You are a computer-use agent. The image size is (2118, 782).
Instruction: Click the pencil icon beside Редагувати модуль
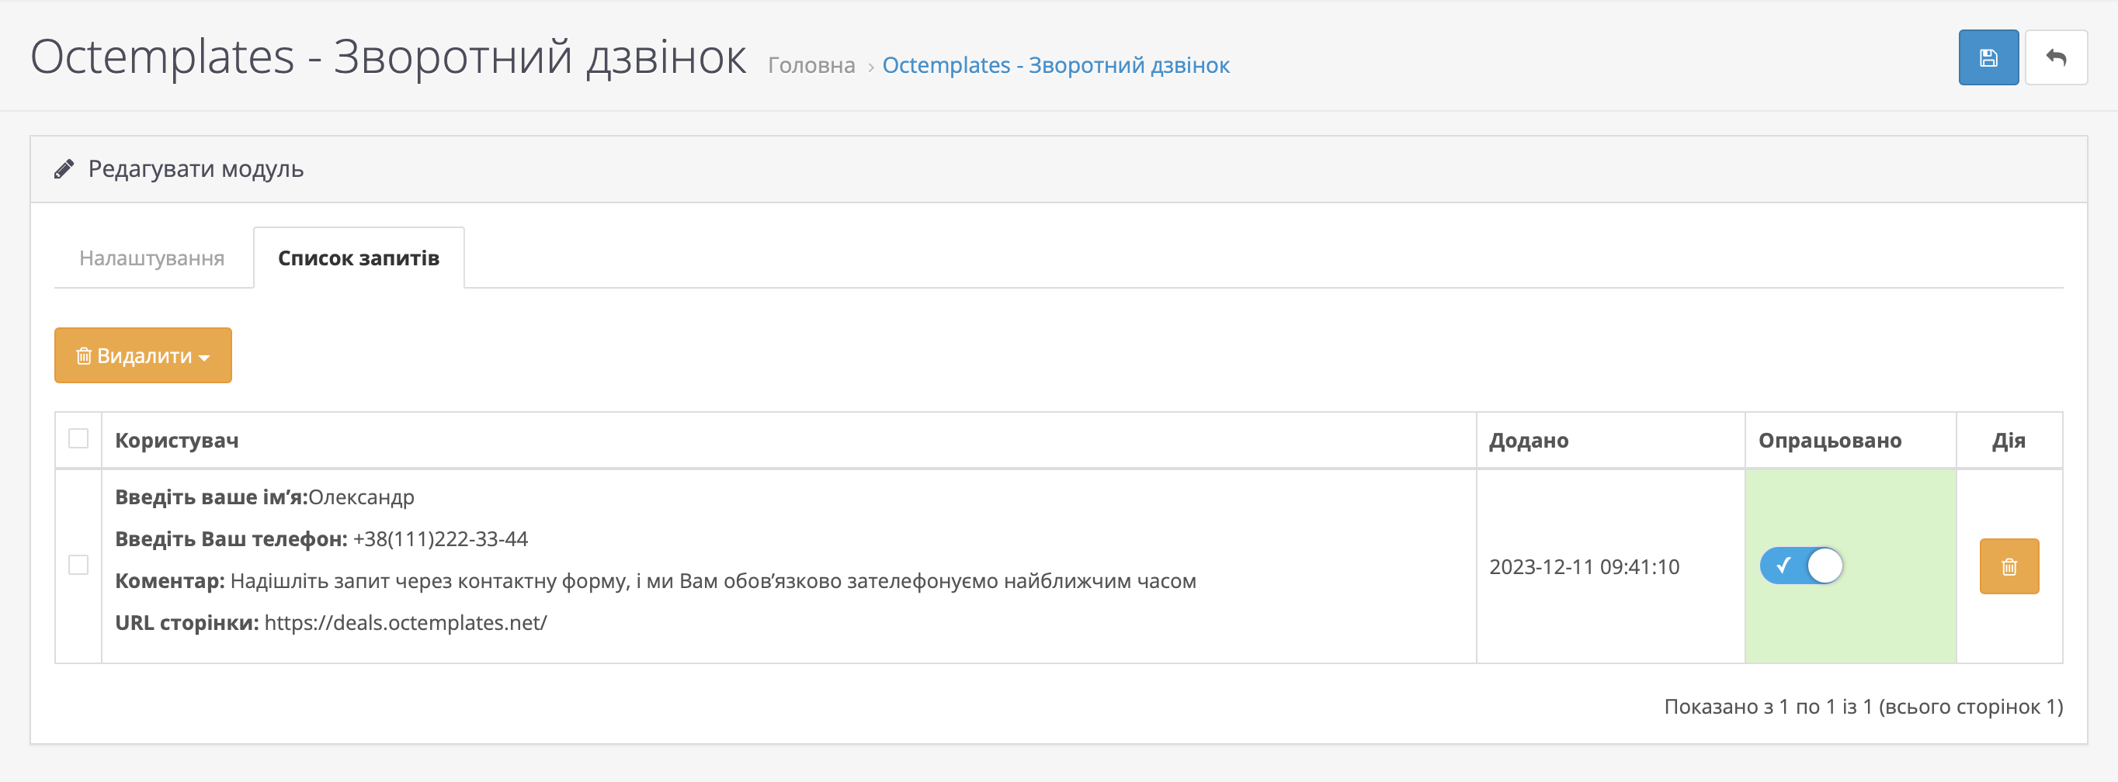click(64, 169)
